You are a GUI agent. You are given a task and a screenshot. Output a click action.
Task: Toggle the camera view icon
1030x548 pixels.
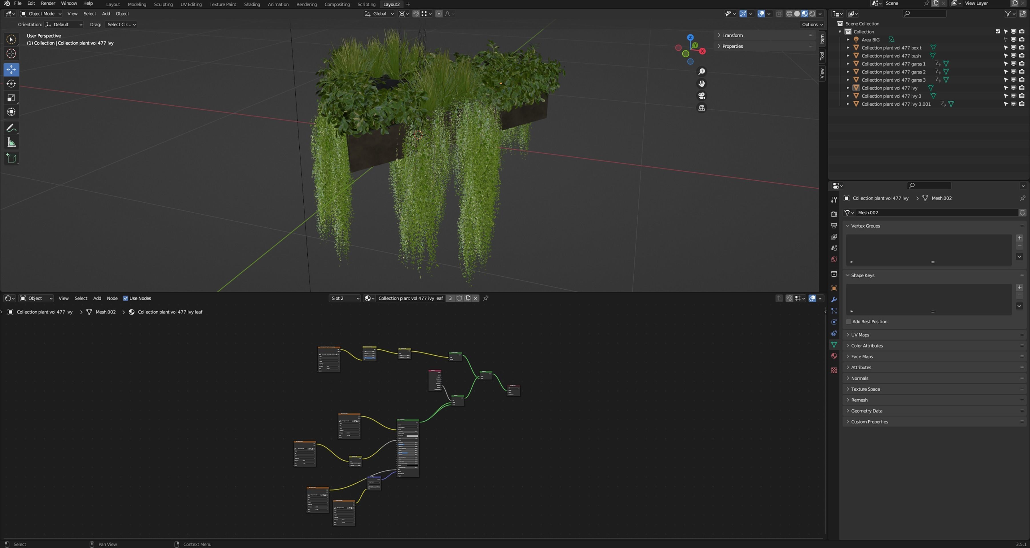pos(701,96)
